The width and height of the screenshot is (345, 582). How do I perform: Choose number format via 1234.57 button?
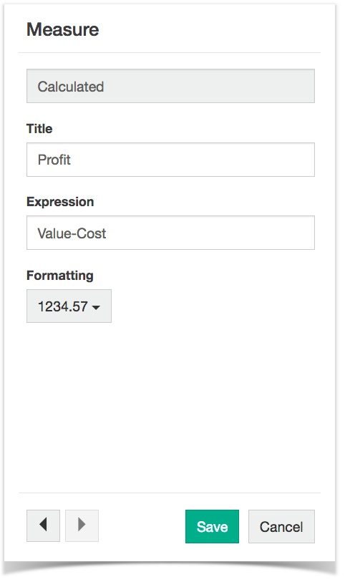pyautogui.click(x=69, y=306)
